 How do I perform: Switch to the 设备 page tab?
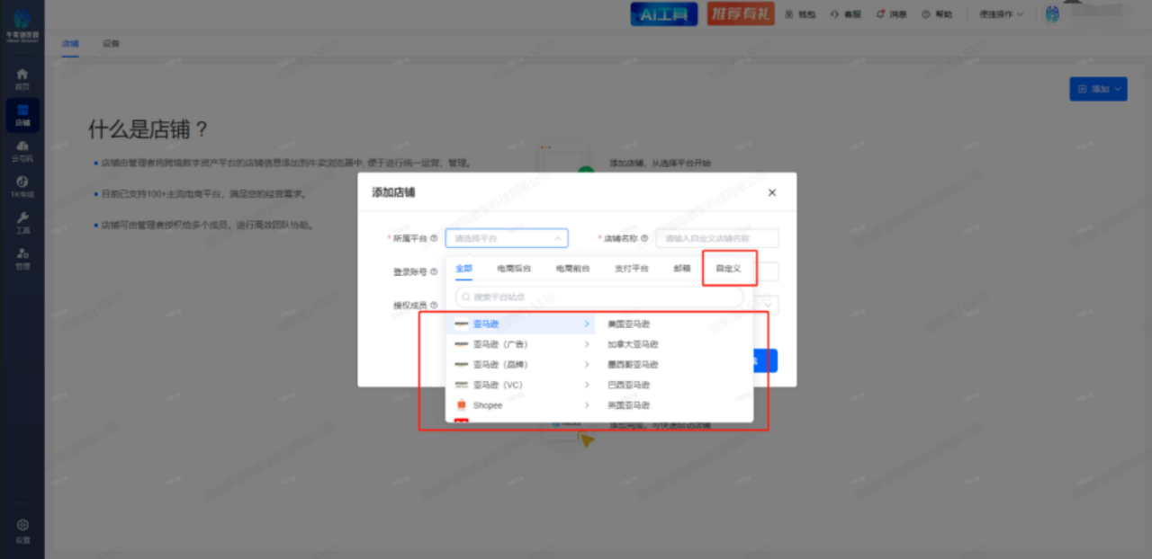pos(111,44)
